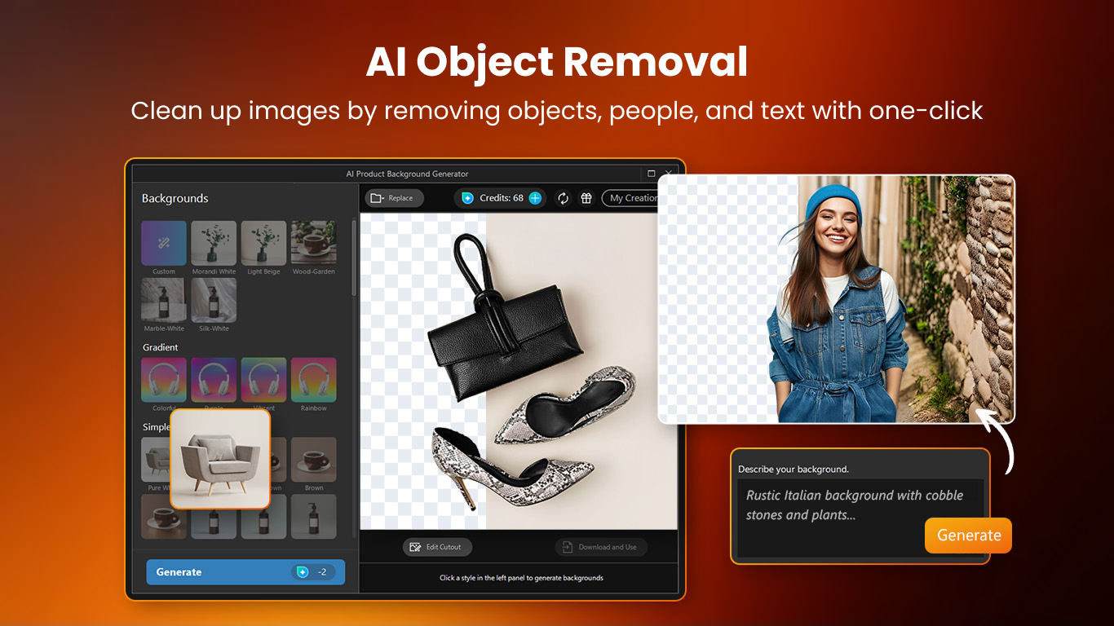This screenshot has height=626, width=1114.
Task: Click the blue plus add-credits icon
Action: 535,198
